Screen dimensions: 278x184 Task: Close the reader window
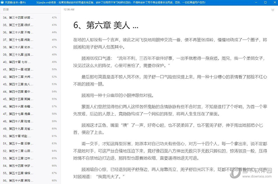point(274,2)
